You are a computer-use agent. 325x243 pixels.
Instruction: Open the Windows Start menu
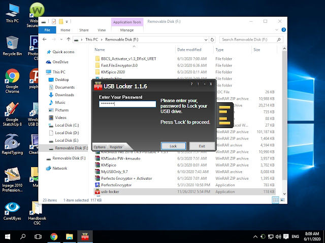(8, 237)
